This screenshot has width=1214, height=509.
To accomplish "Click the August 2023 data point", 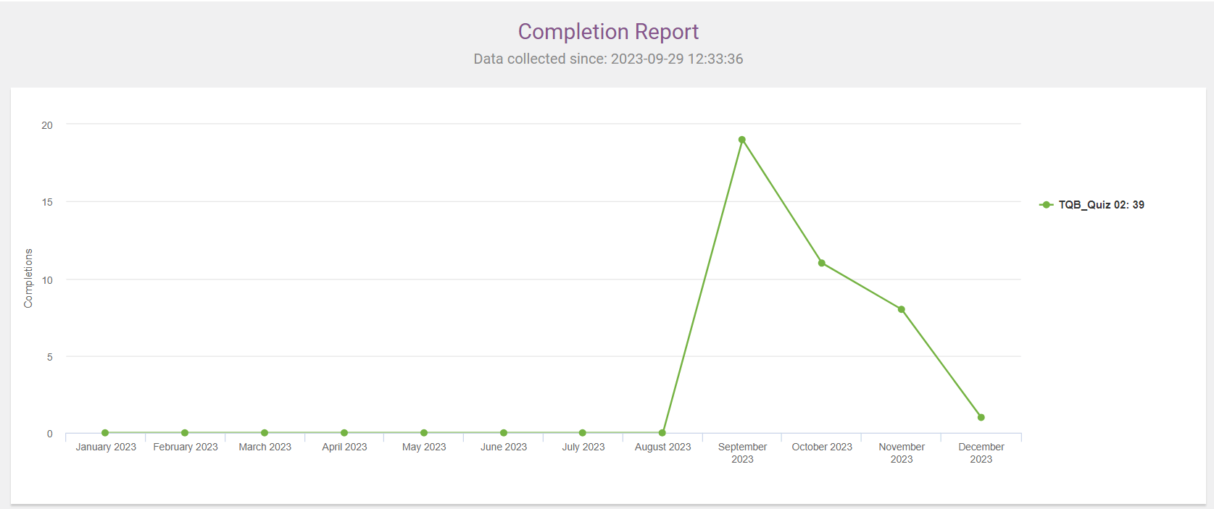I will (x=662, y=433).
